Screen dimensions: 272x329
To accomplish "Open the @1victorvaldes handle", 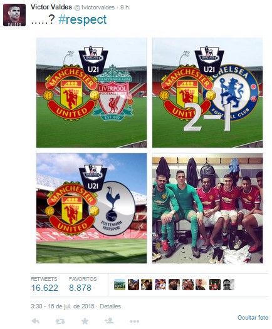I will (x=95, y=8).
